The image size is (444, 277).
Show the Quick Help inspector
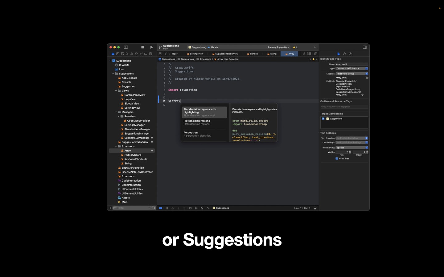[350, 54]
